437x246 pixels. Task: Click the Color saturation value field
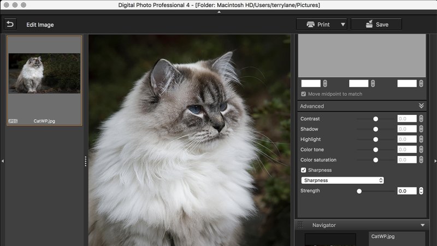[407, 160]
